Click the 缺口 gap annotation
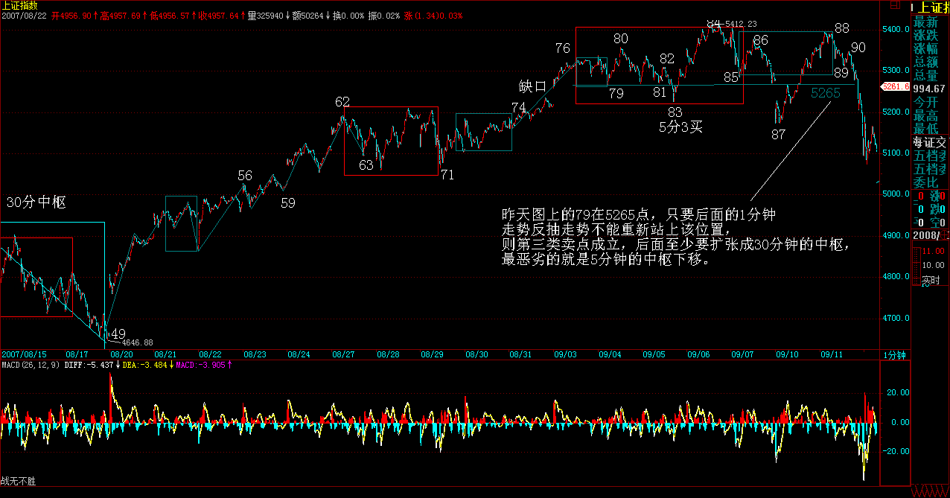 tap(533, 87)
